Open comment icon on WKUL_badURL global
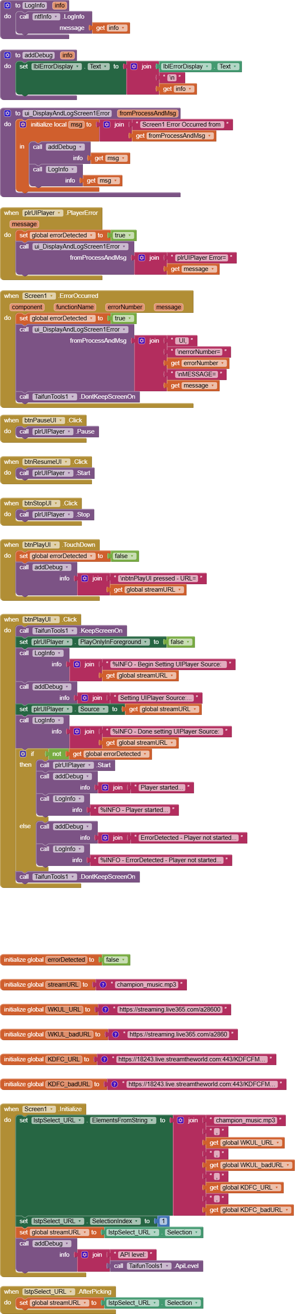The width and height of the screenshot is (295, 1314). coord(116,1034)
